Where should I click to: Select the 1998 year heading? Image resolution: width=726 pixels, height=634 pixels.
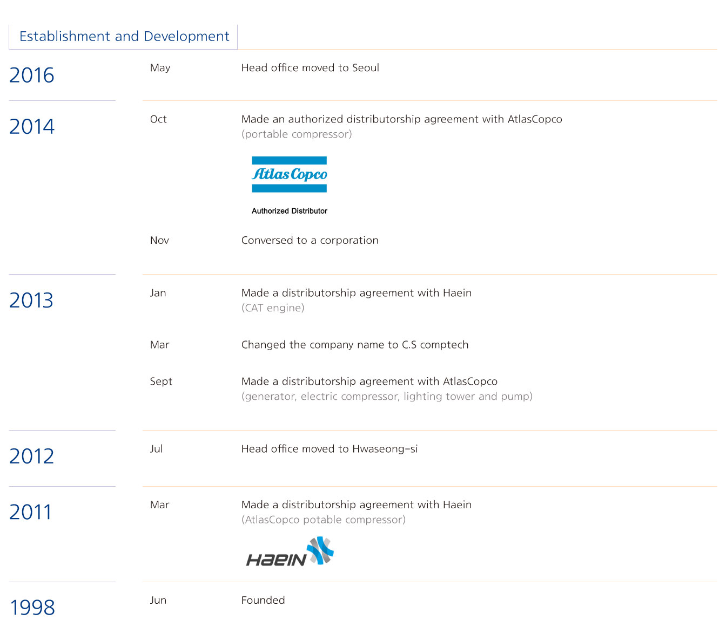click(x=32, y=608)
